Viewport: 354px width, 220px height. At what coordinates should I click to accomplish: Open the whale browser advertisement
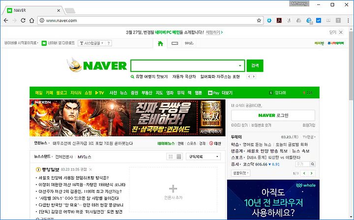[x=273, y=199]
